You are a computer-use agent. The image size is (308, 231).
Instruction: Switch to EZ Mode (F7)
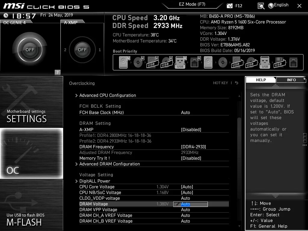pos(192,4)
